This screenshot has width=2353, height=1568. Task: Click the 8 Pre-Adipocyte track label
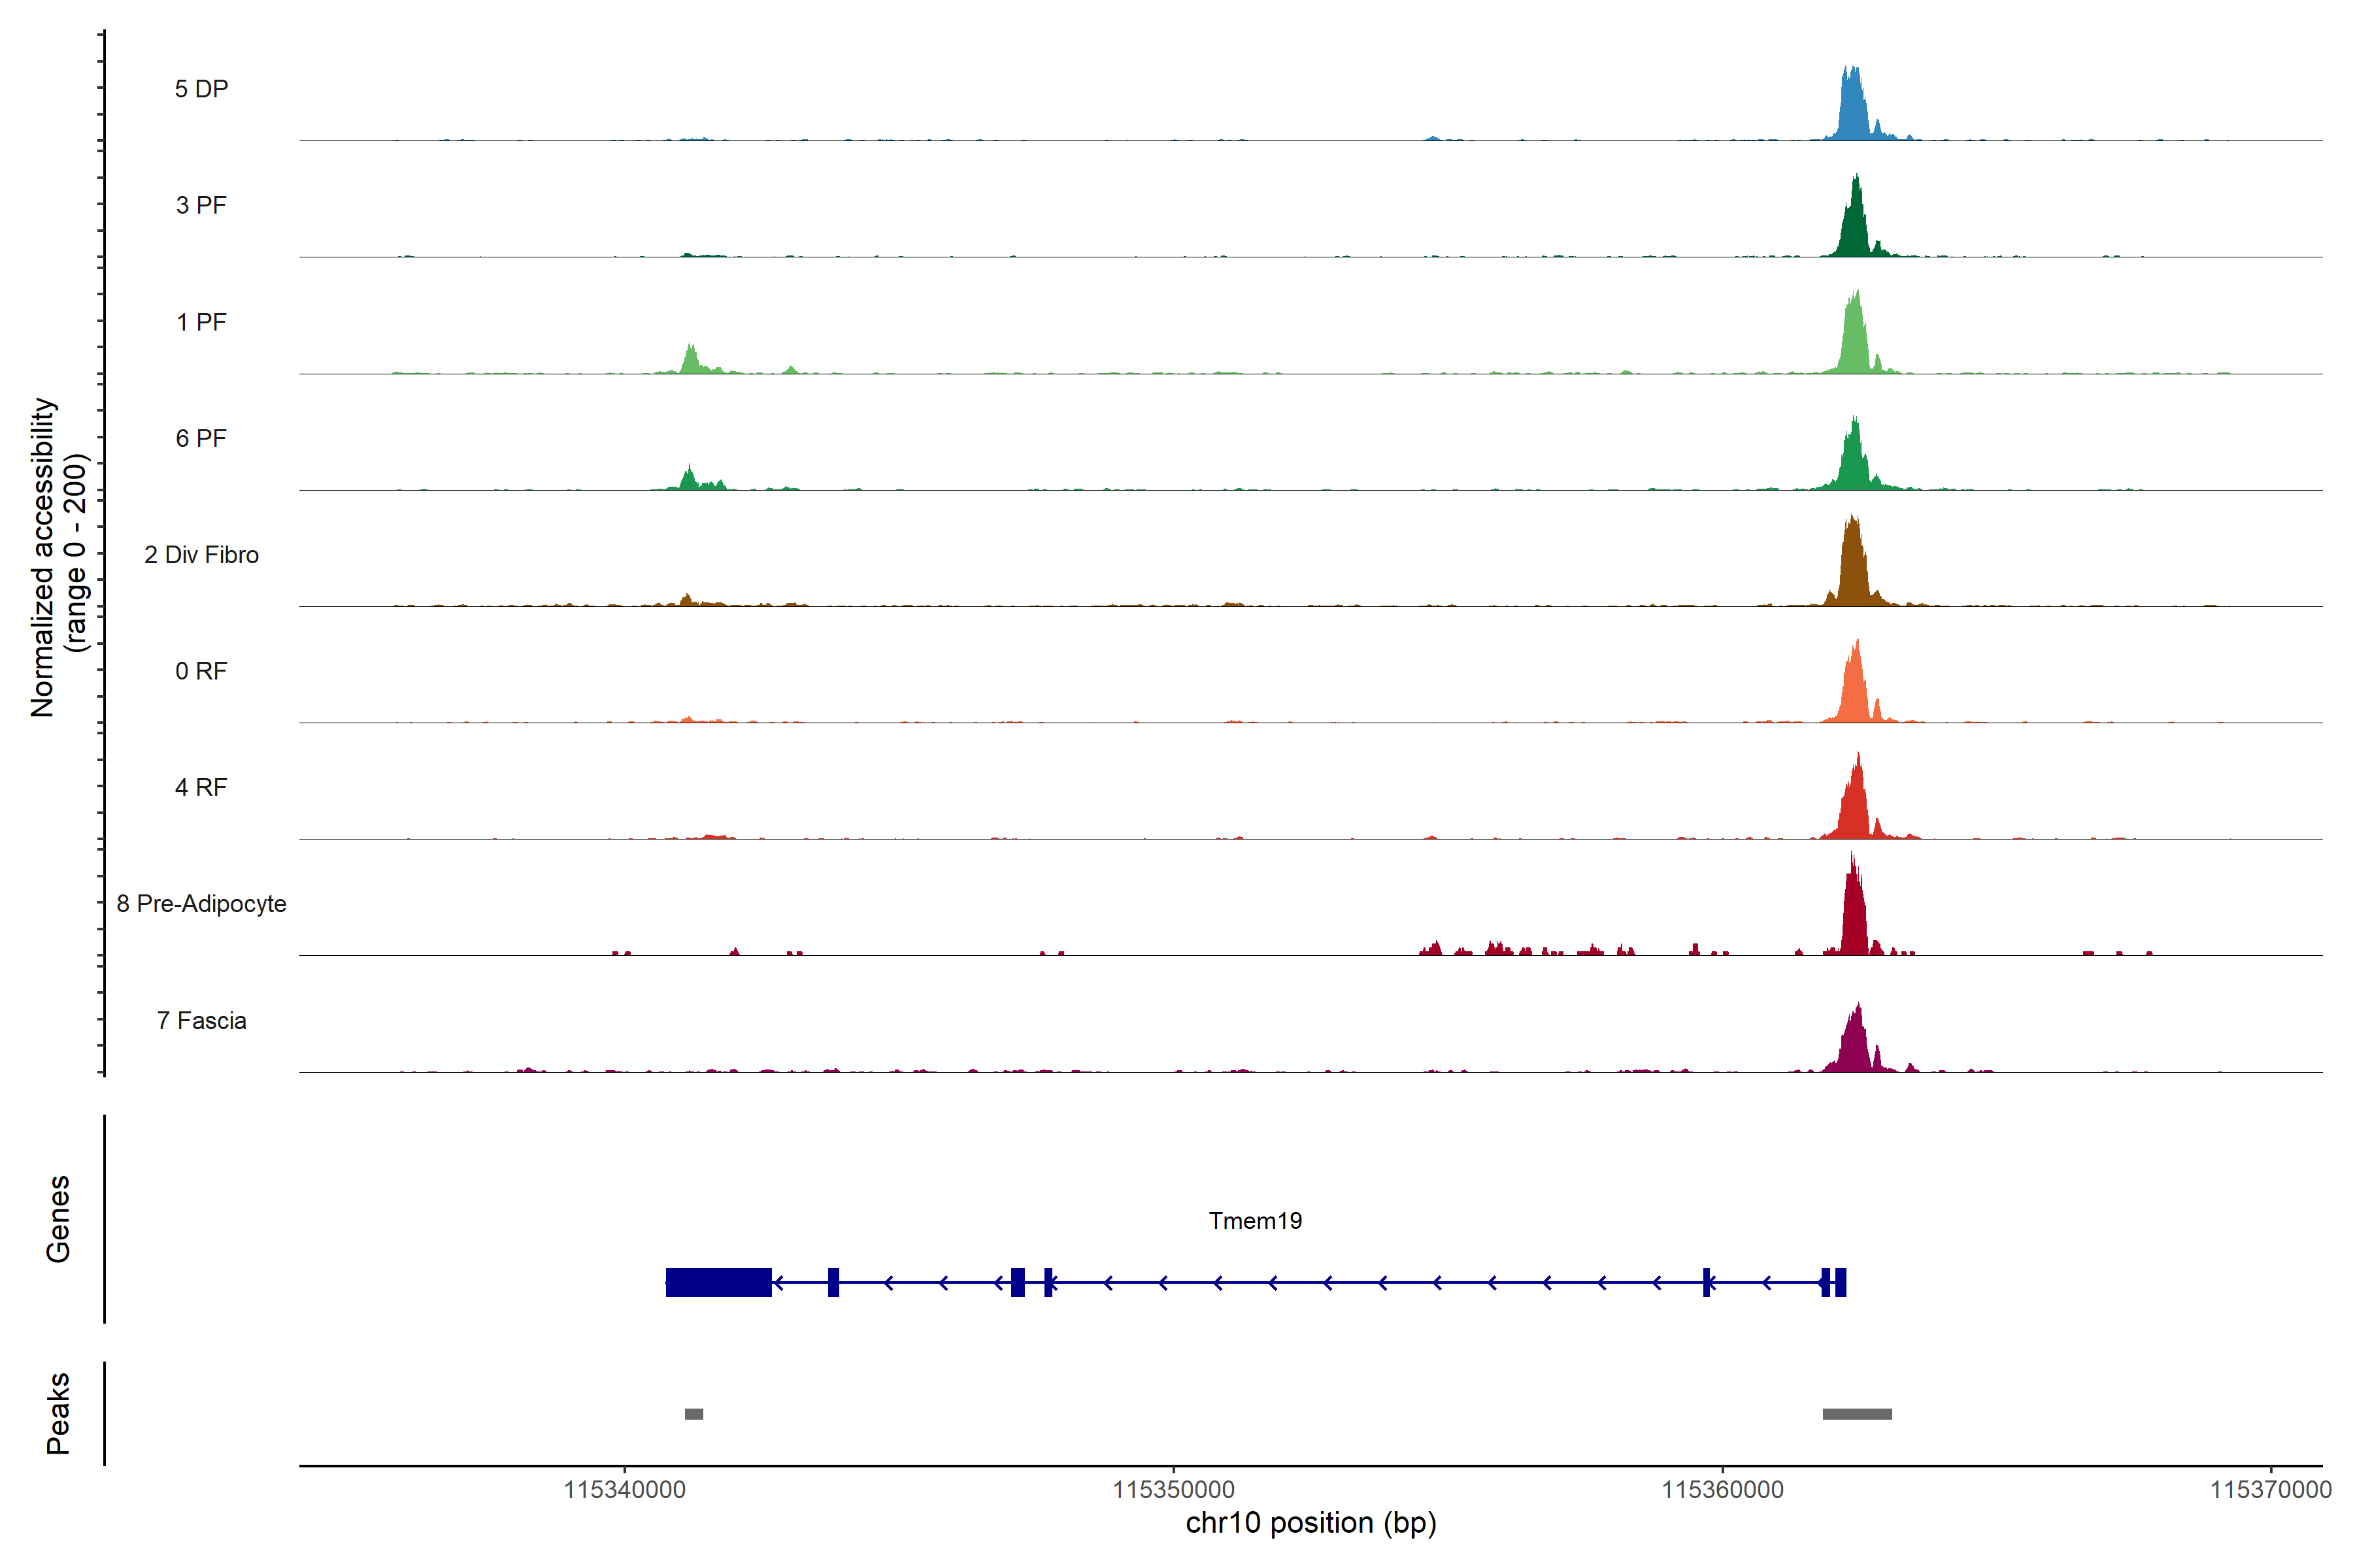click(x=201, y=904)
